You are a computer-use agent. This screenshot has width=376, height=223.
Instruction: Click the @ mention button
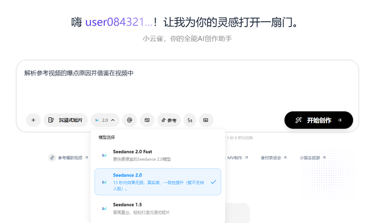(130, 120)
